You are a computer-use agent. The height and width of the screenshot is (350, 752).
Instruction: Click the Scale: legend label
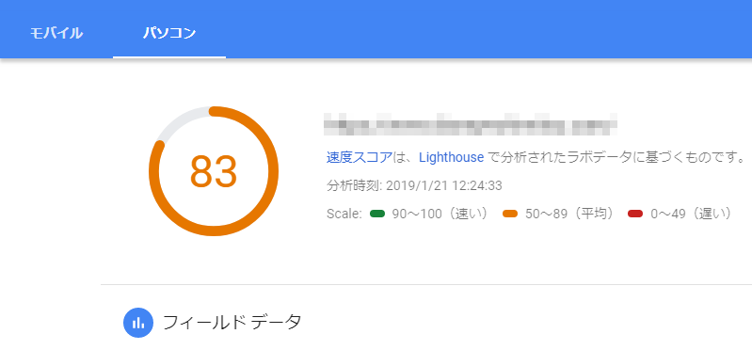(344, 214)
